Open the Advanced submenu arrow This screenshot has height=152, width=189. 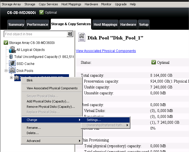coord(80,141)
